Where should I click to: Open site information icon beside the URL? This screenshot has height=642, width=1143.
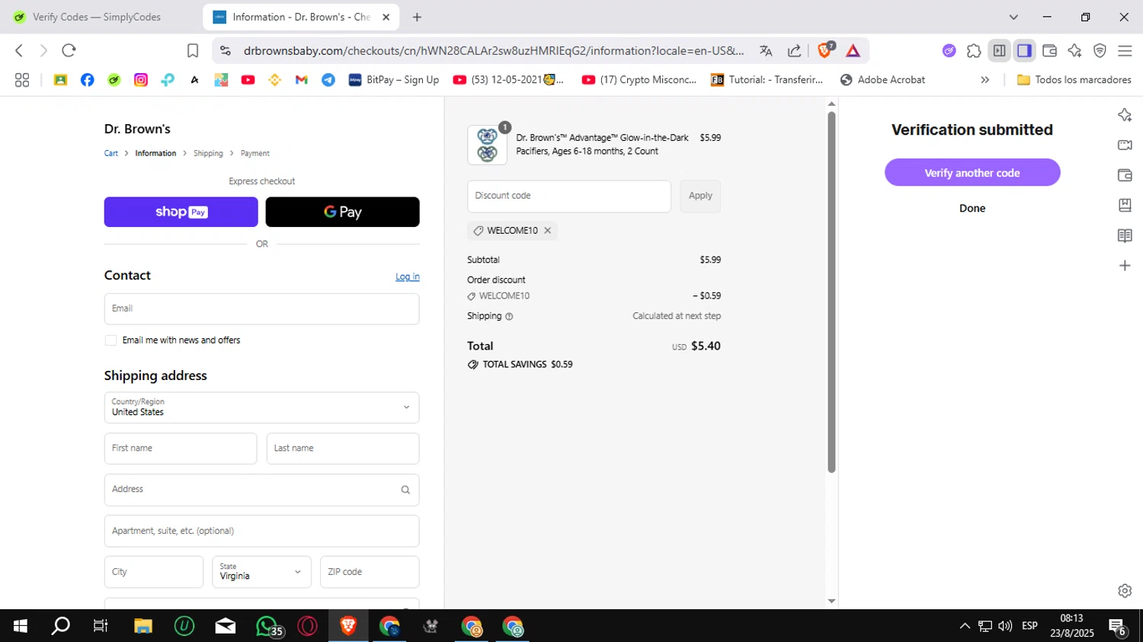coord(225,50)
